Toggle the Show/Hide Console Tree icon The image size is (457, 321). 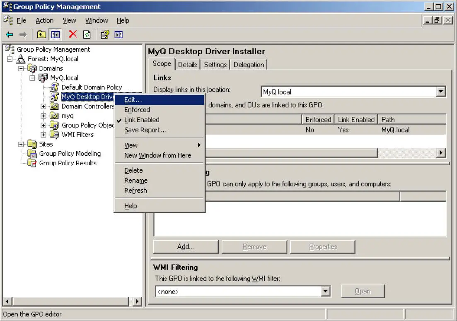[x=56, y=35]
